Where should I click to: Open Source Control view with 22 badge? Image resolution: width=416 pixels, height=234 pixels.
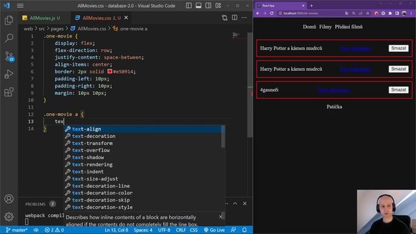pos(9,57)
